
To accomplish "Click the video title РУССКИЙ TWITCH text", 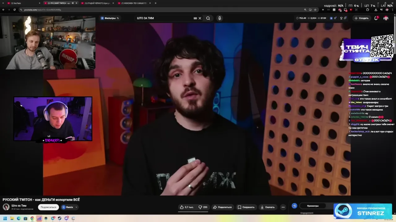I will coord(41,200).
